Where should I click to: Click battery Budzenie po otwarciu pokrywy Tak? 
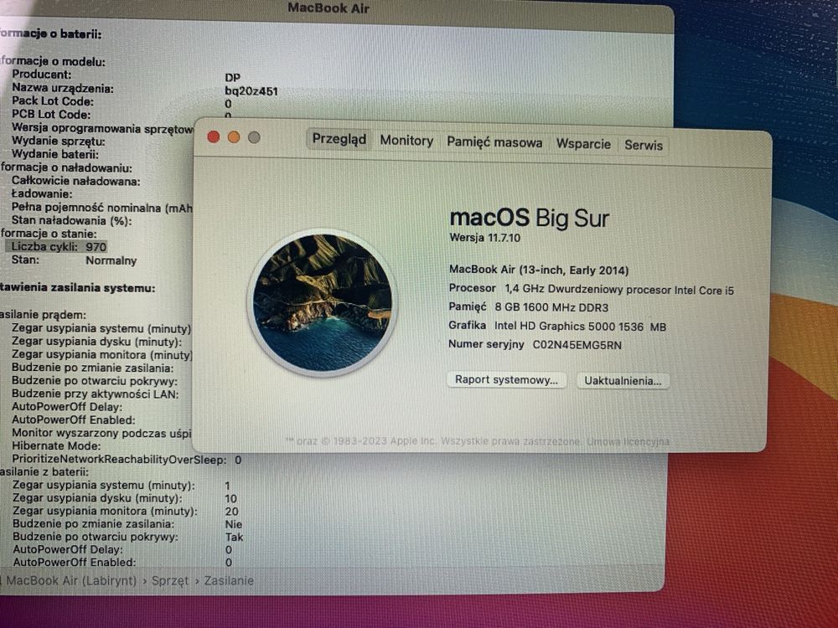(x=234, y=538)
